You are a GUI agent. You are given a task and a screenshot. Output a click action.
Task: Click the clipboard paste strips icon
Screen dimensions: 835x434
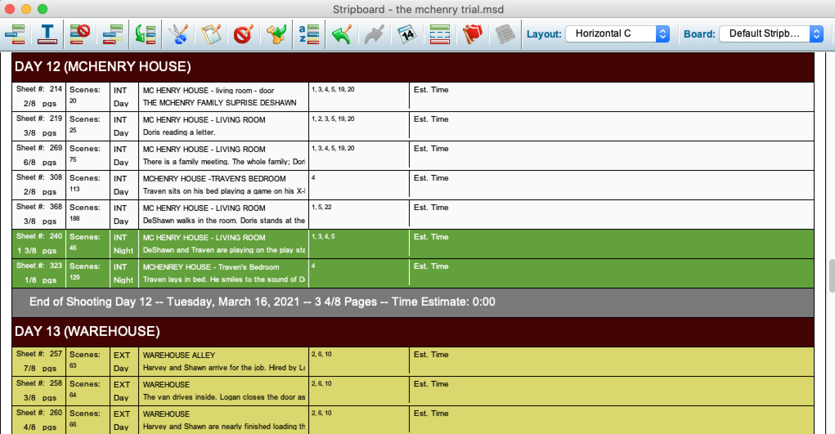211,34
